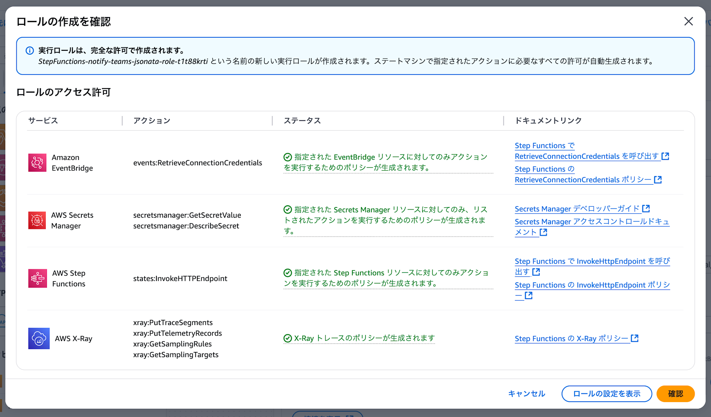This screenshot has width=711, height=417.
Task: Click ロールの設定を表示 button
Action: pos(607,394)
